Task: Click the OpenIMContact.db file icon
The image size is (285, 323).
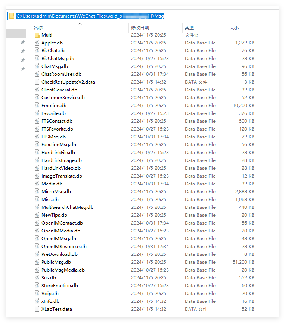Action: (x=37, y=223)
